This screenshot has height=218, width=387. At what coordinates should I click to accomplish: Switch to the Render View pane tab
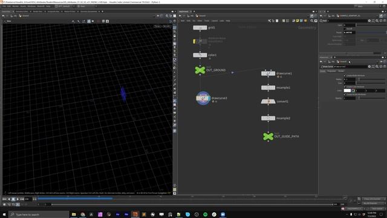(x=37, y=12)
